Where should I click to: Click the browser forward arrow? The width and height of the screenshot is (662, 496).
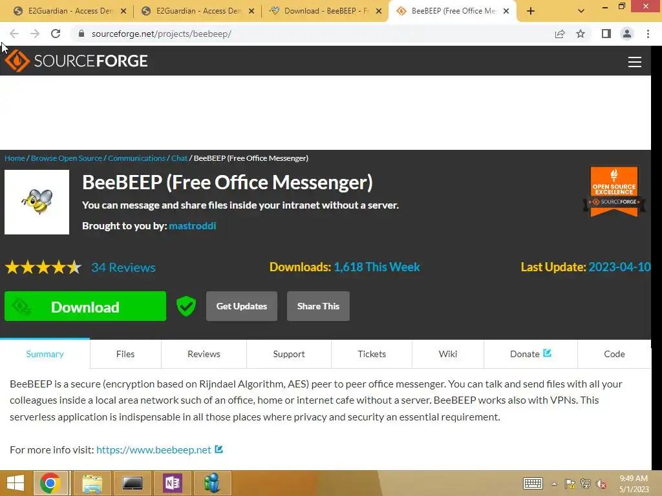35,34
